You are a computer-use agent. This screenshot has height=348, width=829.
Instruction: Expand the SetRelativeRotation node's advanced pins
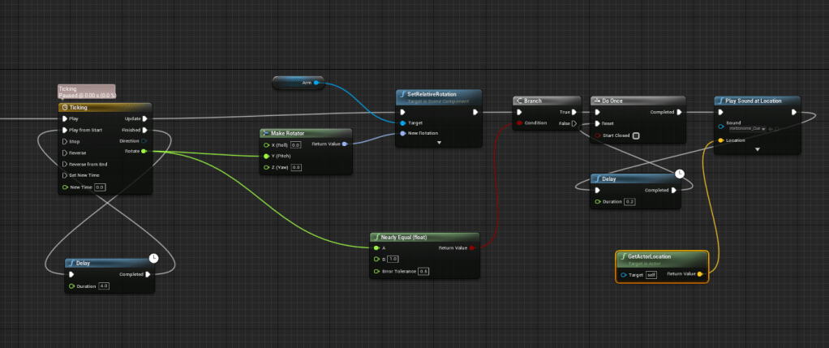439,143
